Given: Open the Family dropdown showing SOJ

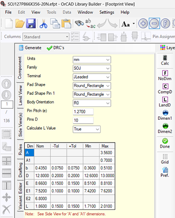Looking at the screenshot, I should point(92,69).
